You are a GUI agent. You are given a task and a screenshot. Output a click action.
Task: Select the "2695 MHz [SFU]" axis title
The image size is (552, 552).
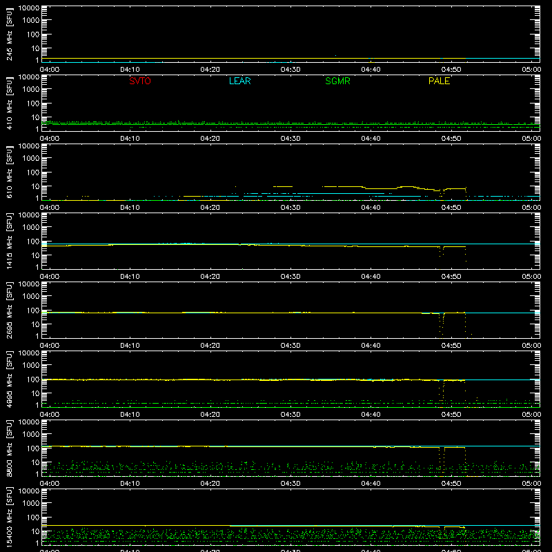pyautogui.click(x=9, y=310)
